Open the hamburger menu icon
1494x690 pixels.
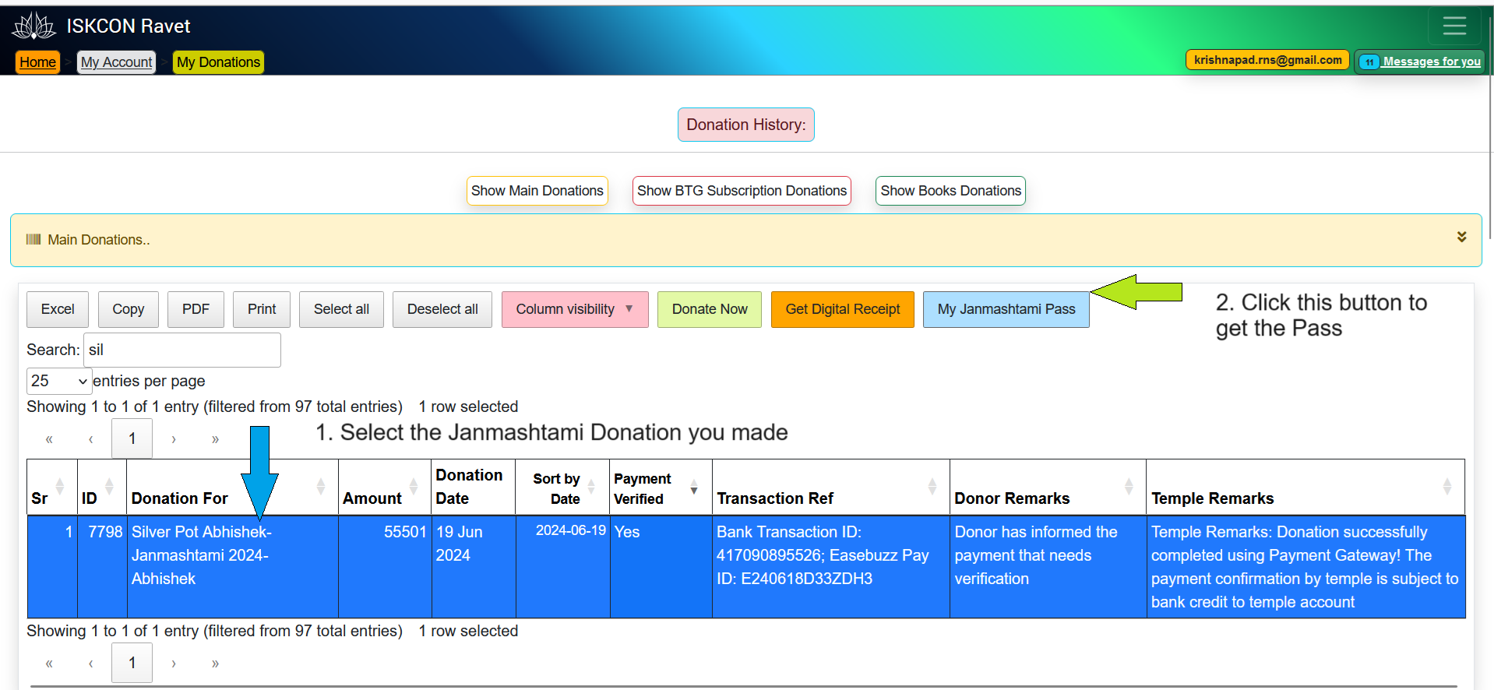[1454, 26]
